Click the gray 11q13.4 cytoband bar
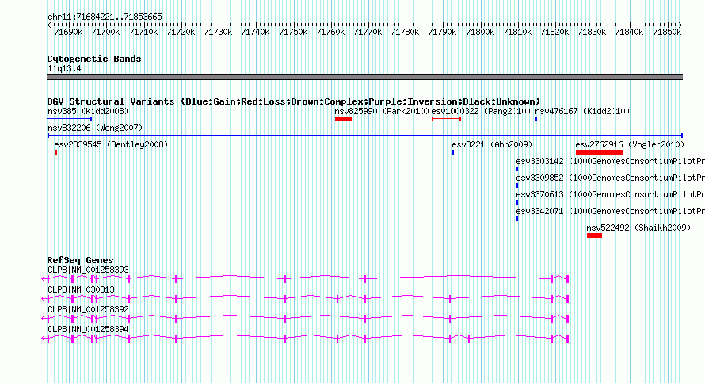This screenshot has height=383, width=705. (x=364, y=77)
